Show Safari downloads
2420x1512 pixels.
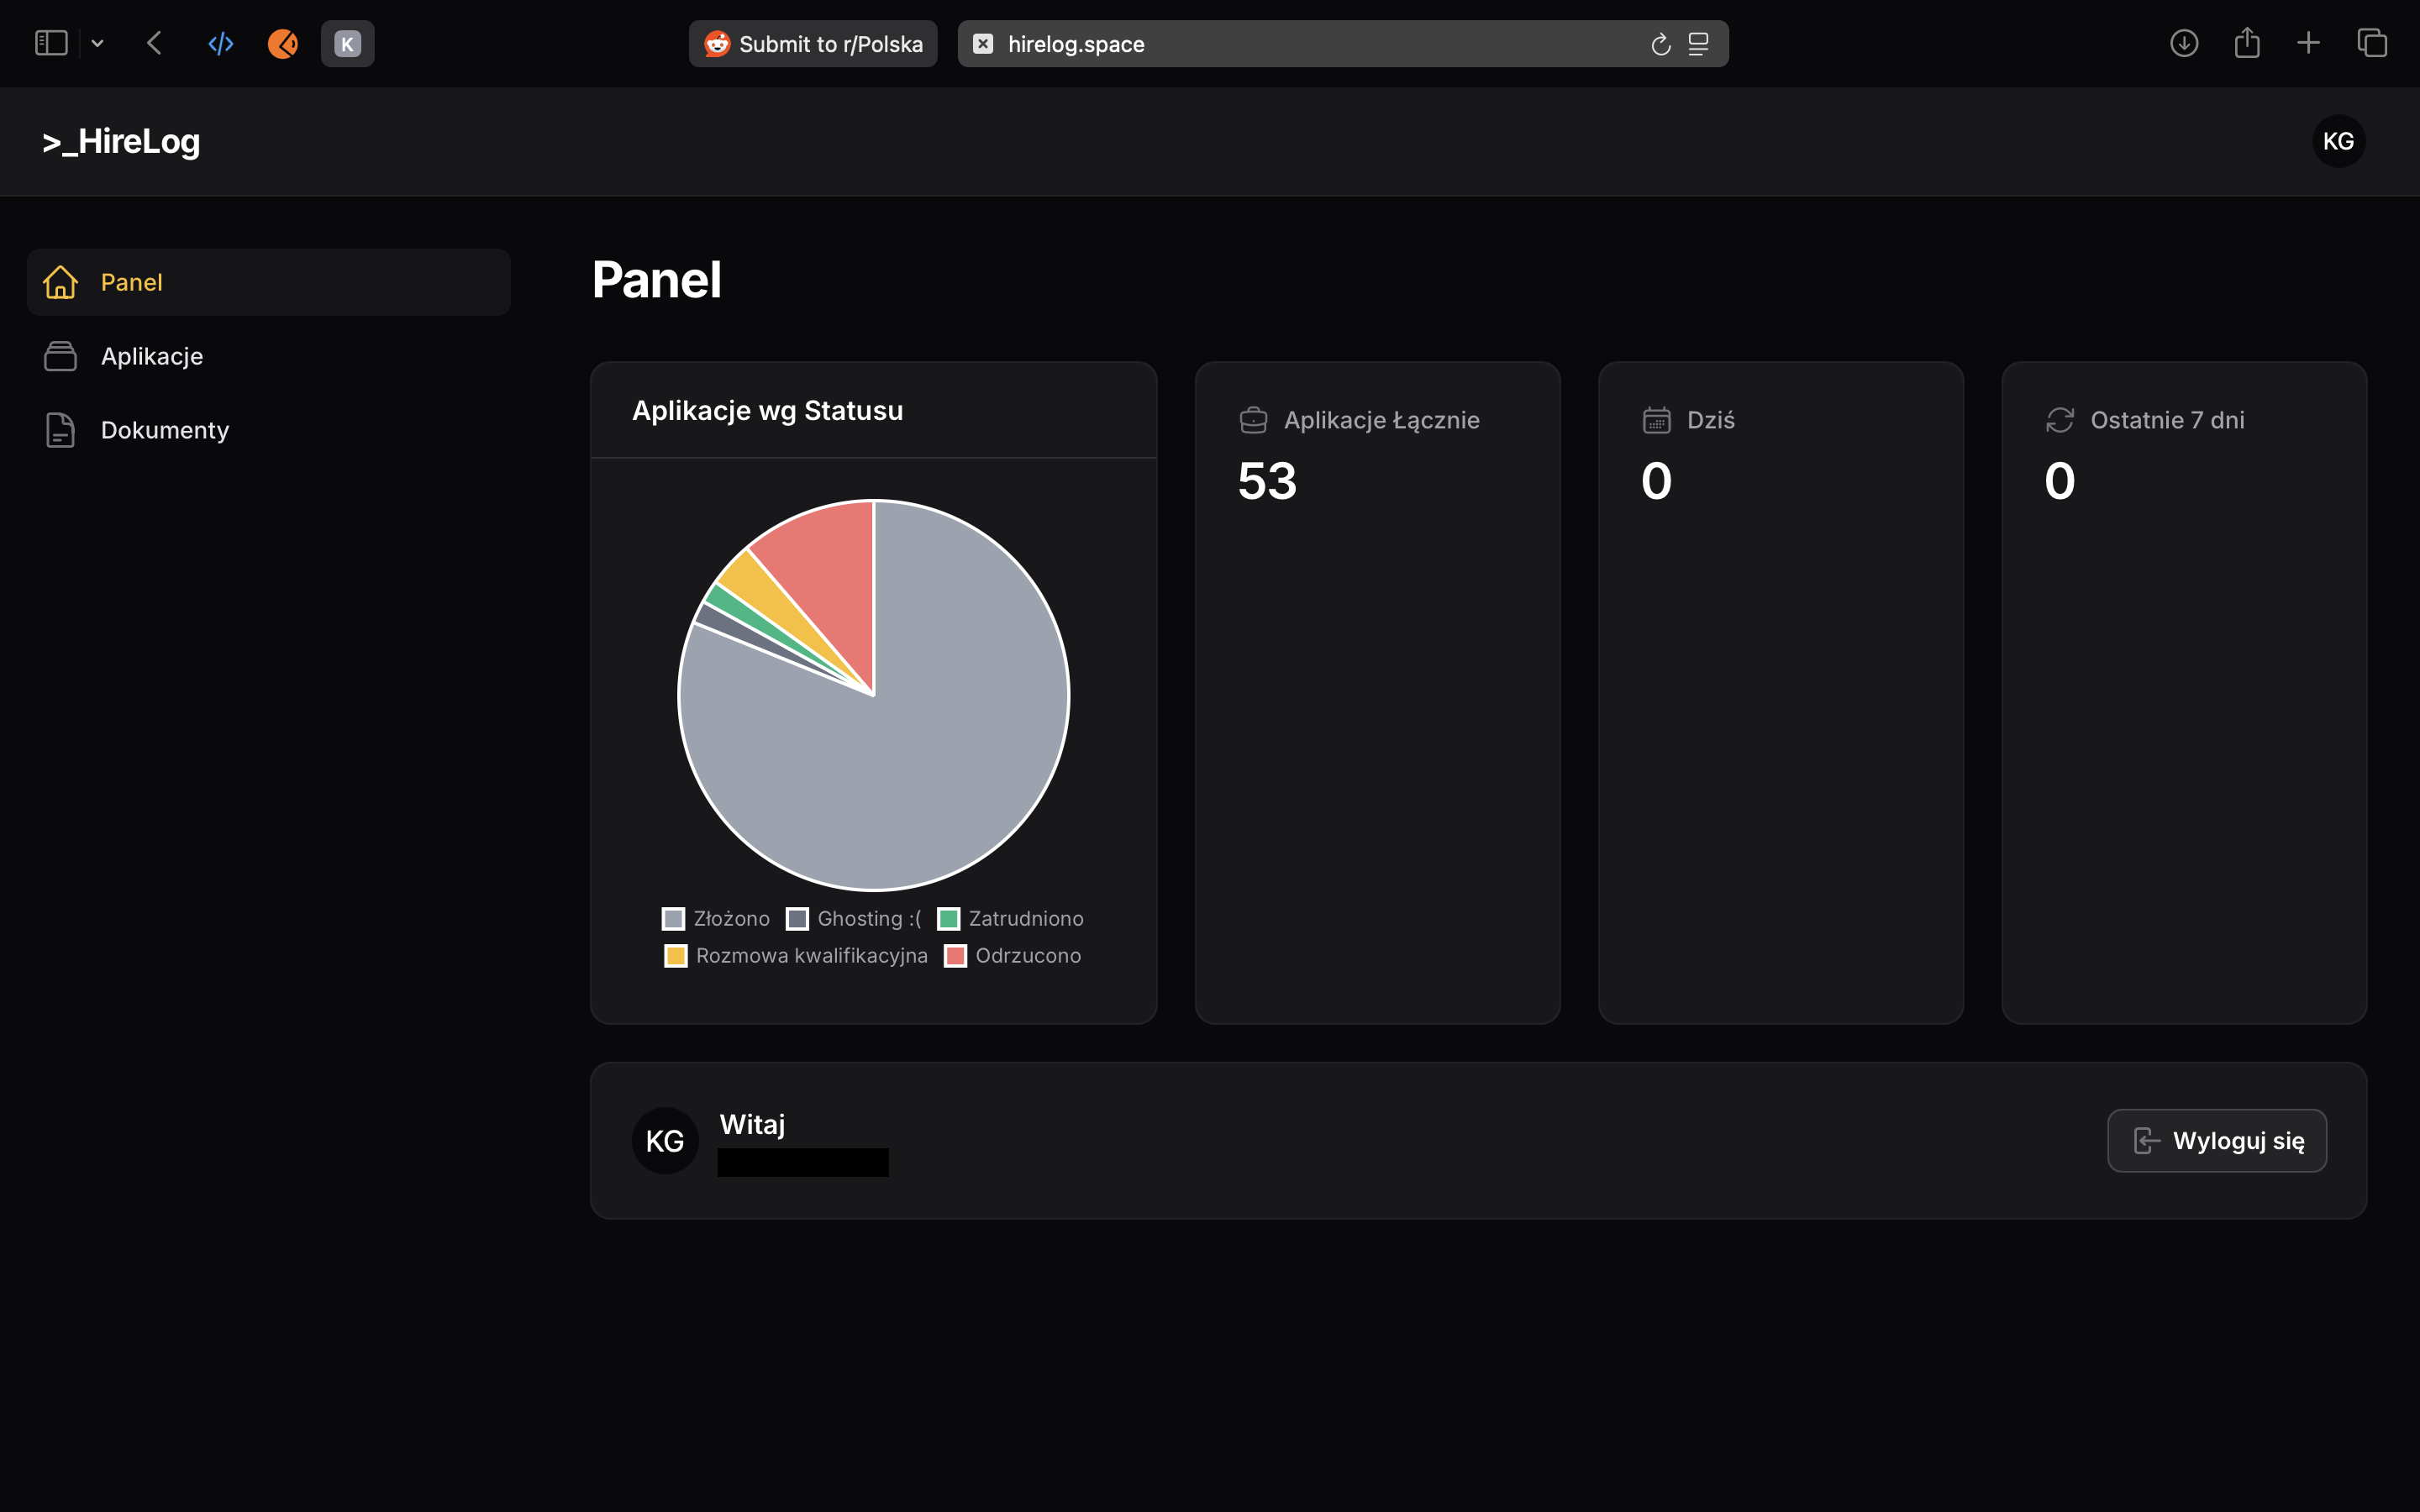pos(2184,43)
